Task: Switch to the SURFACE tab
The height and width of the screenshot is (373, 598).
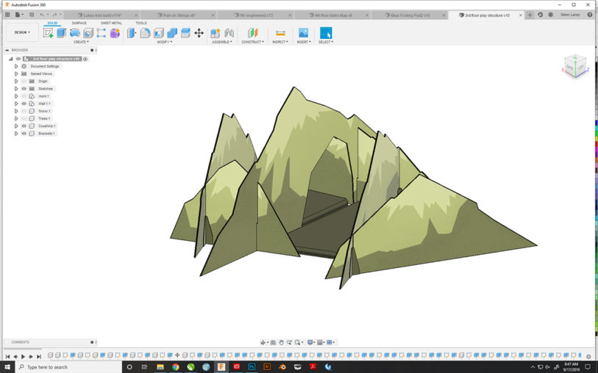Action: 79,23
